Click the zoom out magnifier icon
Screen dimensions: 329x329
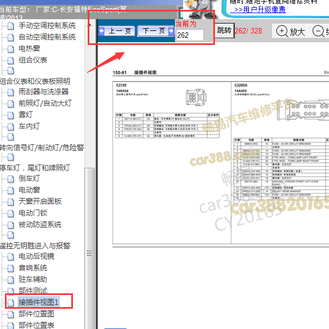point(319,31)
